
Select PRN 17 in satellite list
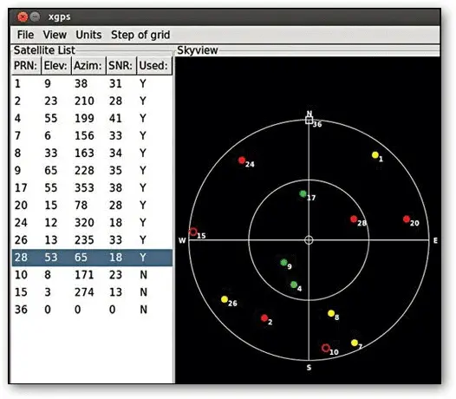point(92,188)
